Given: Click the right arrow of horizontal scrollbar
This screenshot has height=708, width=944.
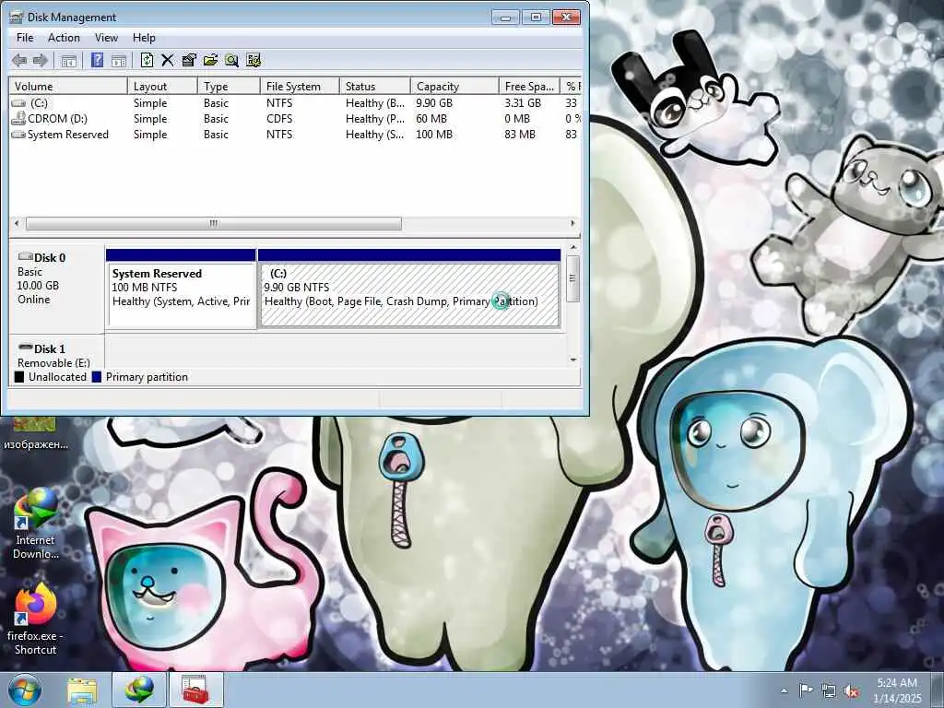Looking at the screenshot, I should [572, 223].
